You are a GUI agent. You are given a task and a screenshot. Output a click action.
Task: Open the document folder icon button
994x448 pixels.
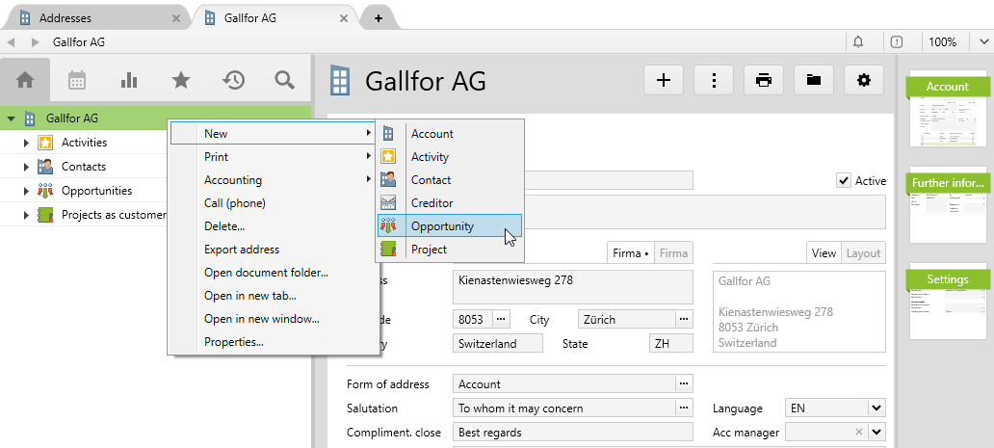[x=814, y=80]
